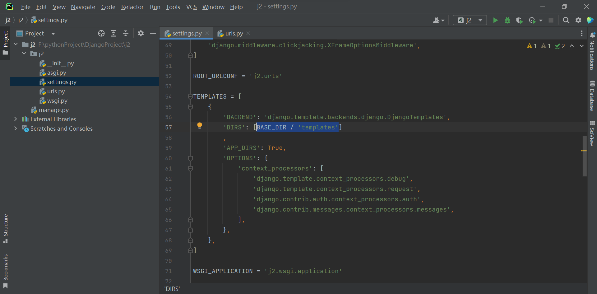Click the yellow warning stripe marker
The width and height of the screenshot is (597, 294).
(584, 151)
